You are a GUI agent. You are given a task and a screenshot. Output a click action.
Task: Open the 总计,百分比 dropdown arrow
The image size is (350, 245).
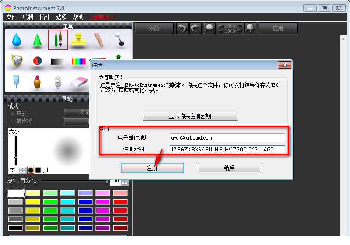[125, 183]
